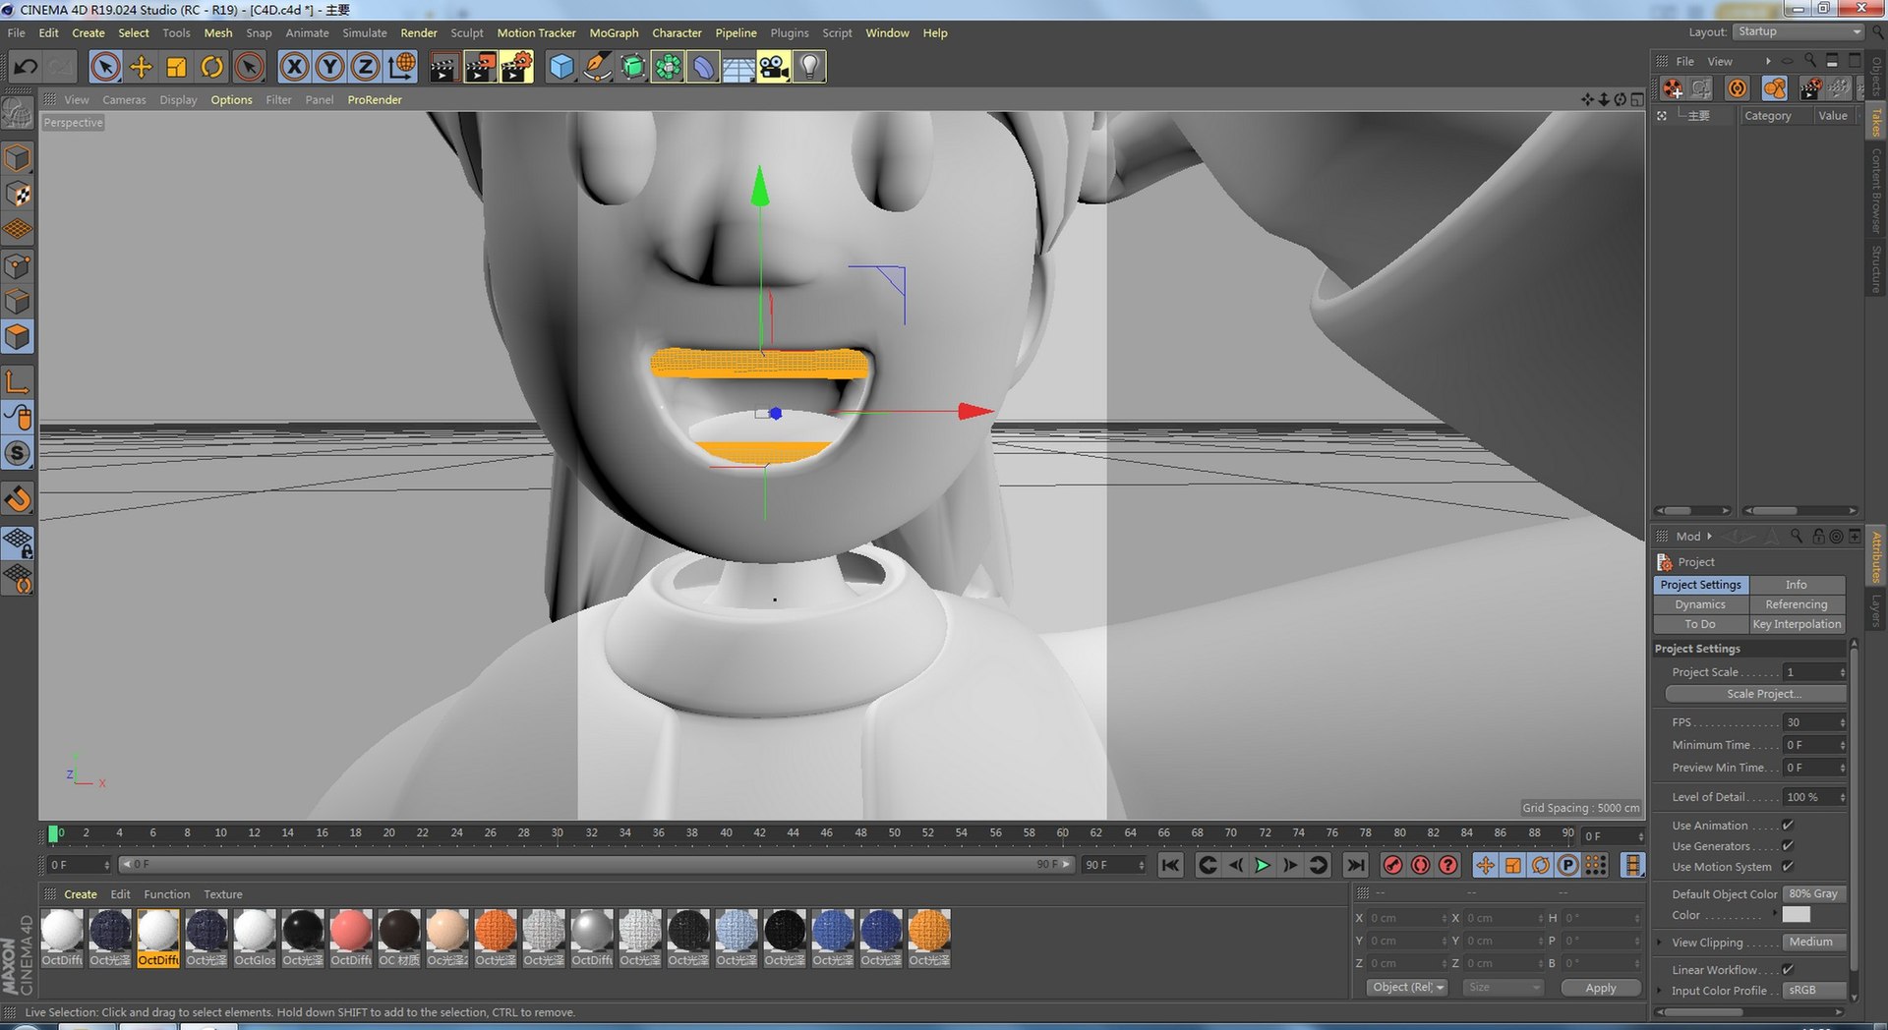Expand the View Clipping disclosure arrow
This screenshot has height=1030, width=1888.
click(x=1660, y=943)
